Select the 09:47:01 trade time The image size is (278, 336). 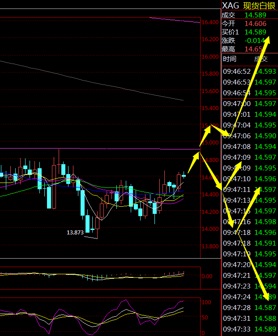tap(237, 115)
